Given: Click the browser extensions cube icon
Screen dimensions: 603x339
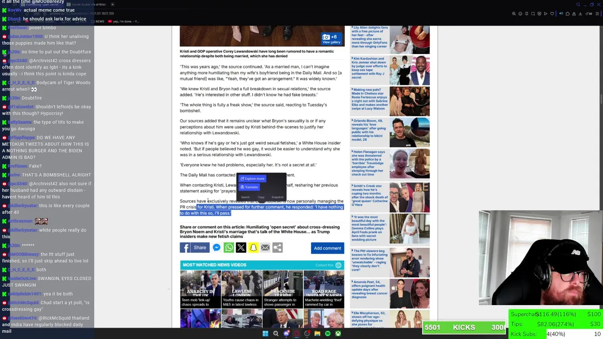Looking at the screenshot, I should pos(568,14).
